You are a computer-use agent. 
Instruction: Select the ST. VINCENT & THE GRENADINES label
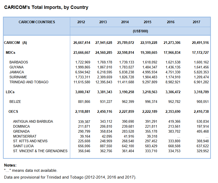tap(40, 151)
